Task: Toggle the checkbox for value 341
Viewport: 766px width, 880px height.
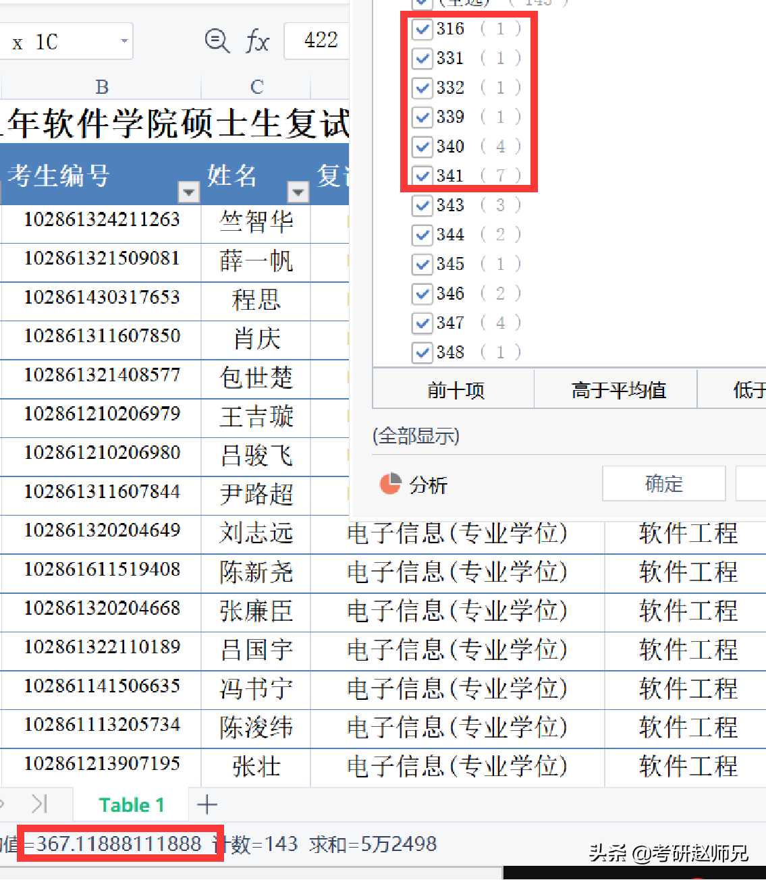Action: click(x=422, y=175)
